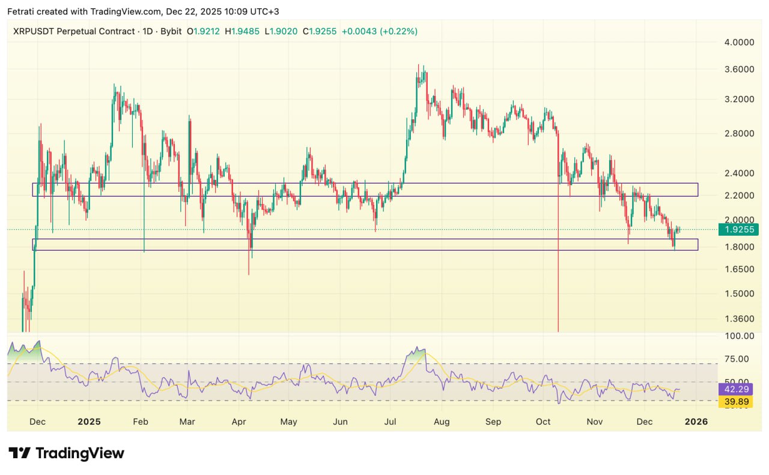The height and width of the screenshot is (475, 769).
Task: Select the upper purple rectangle zone near 2.2000
Action: (365, 184)
